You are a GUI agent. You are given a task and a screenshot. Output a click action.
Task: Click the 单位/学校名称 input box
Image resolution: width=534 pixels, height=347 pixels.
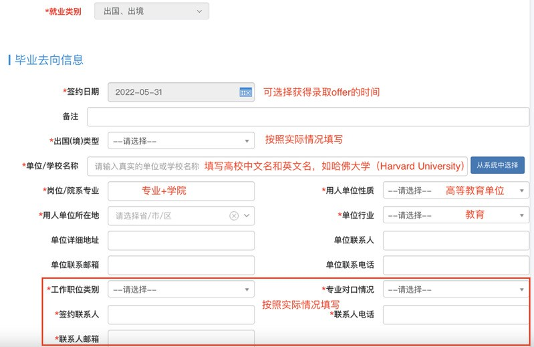coord(277,166)
